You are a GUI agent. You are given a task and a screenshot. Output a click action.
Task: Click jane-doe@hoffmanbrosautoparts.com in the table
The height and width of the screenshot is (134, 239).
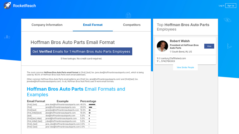(x=63, y=127)
